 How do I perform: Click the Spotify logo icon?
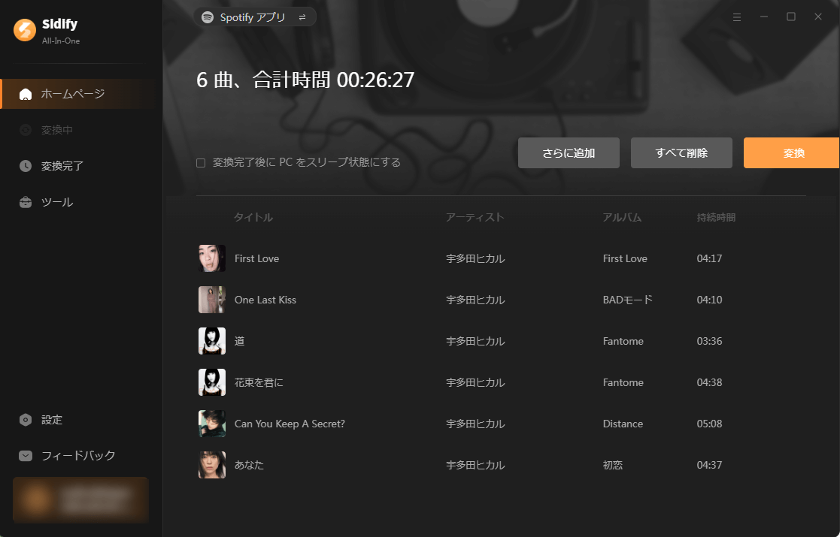click(208, 17)
